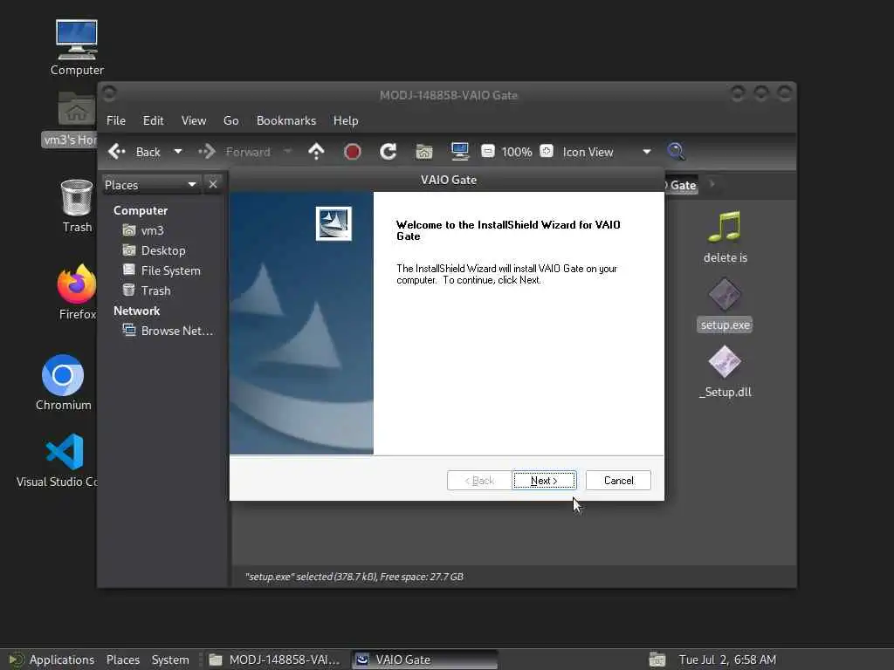Launch Chromium from the desktop

point(63,383)
